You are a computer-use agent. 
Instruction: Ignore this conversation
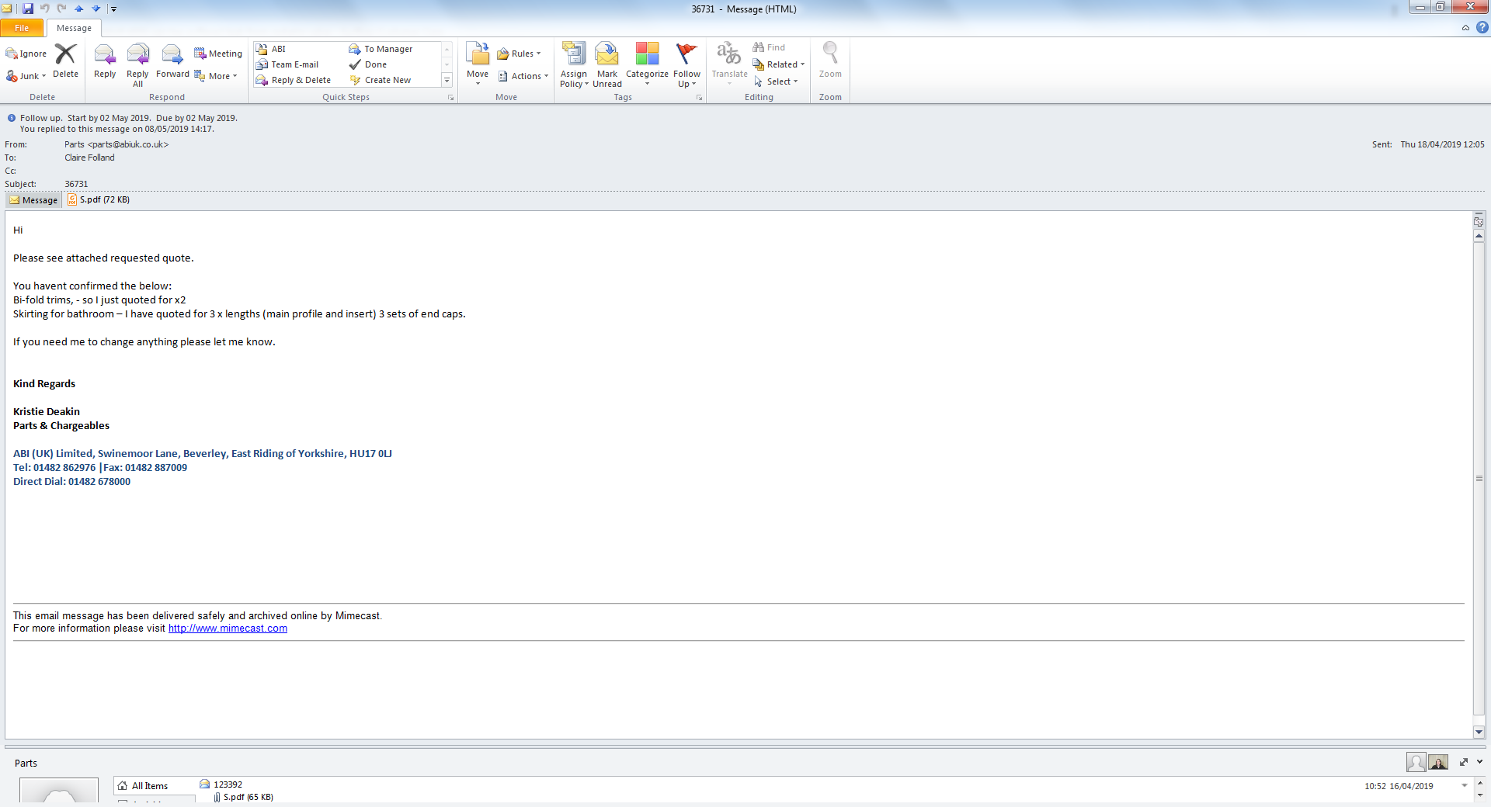26,54
